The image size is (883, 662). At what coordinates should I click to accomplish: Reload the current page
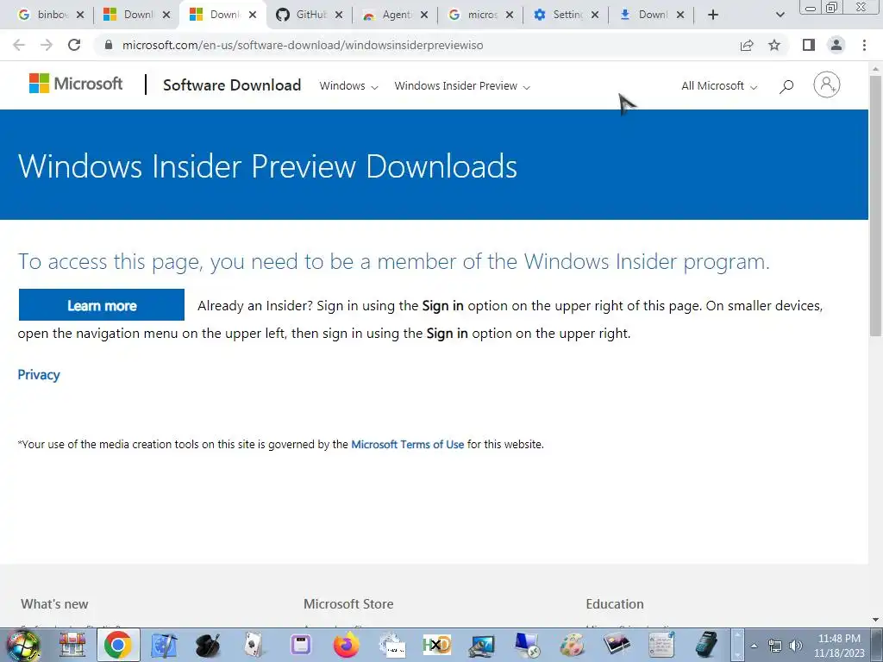(74, 45)
